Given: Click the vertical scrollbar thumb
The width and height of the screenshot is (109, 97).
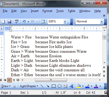Looking at the screenshot, I should [x=104, y=37].
